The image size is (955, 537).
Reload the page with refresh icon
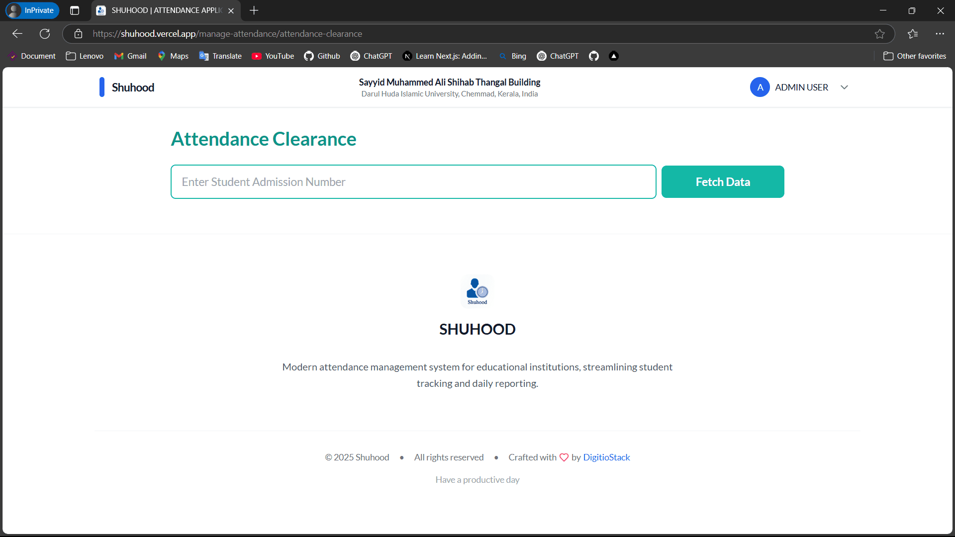pyautogui.click(x=45, y=34)
